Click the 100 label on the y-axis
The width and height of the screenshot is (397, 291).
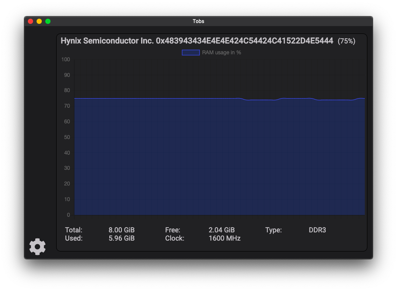pos(66,60)
